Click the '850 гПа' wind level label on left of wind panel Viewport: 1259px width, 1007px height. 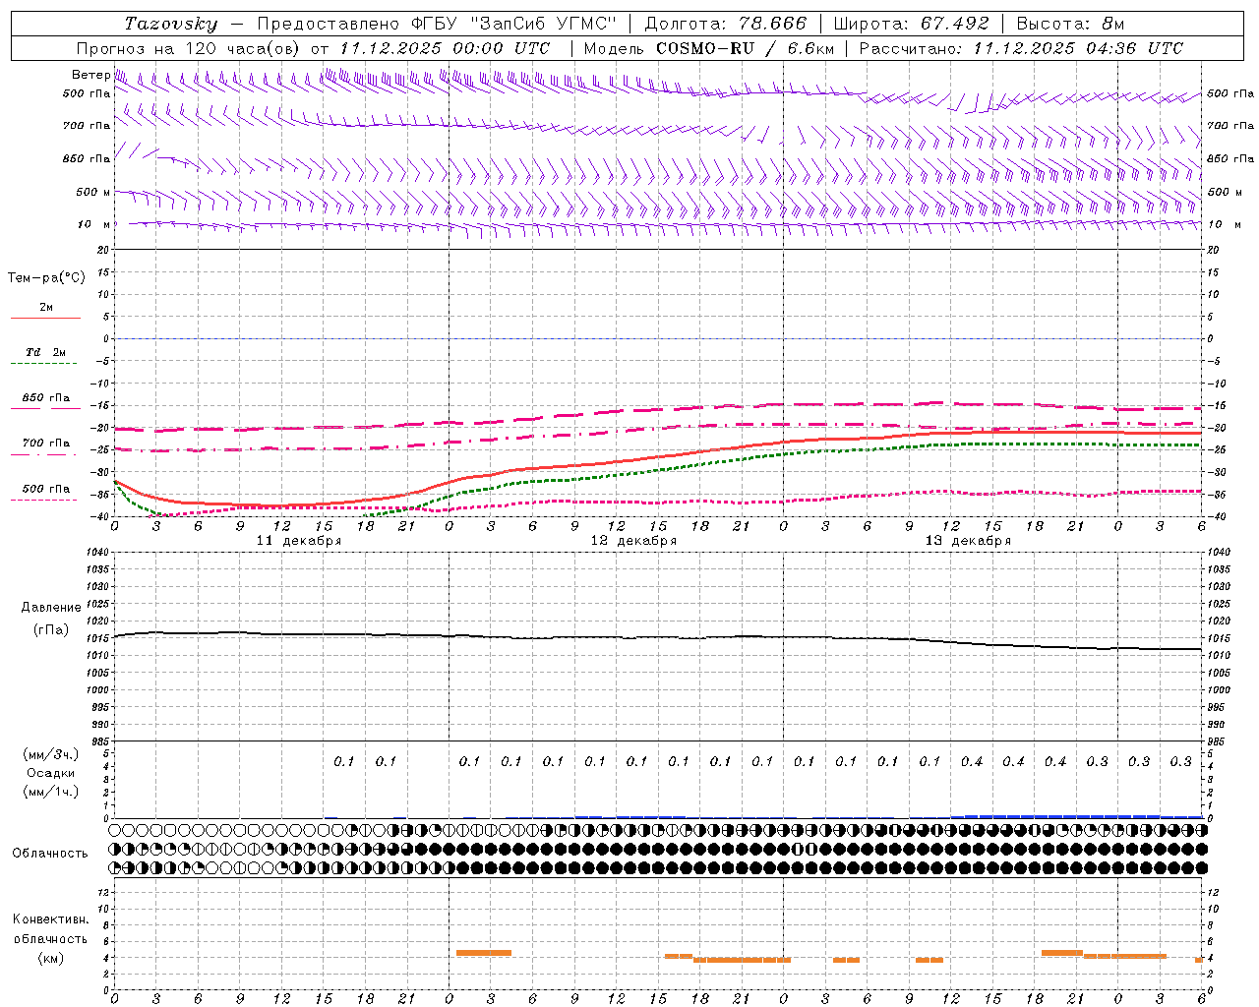(x=87, y=158)
